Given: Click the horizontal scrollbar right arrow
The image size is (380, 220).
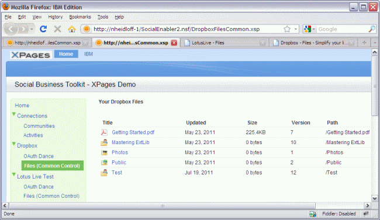Looking at the screenshot, I should (x=368, y=206).
